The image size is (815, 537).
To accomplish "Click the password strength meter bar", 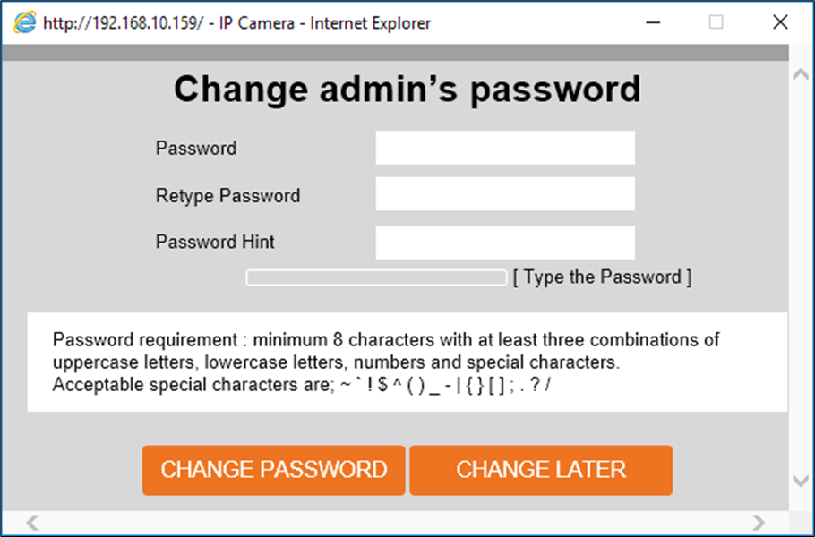I will [376, 277].
